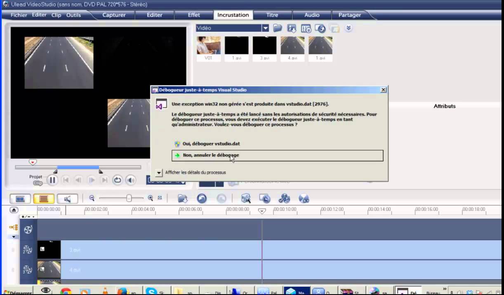Switch preview mode to Clip
This screenshot has height=295, width=504.
click(x=38, y=183)
